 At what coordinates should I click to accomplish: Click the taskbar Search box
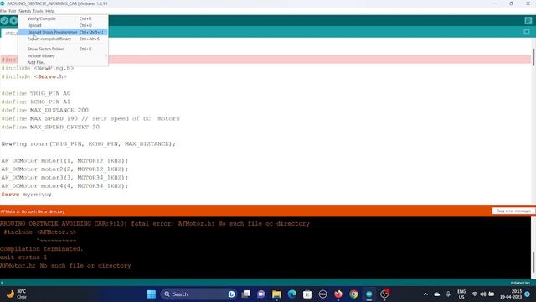click(x=198, y=294)
